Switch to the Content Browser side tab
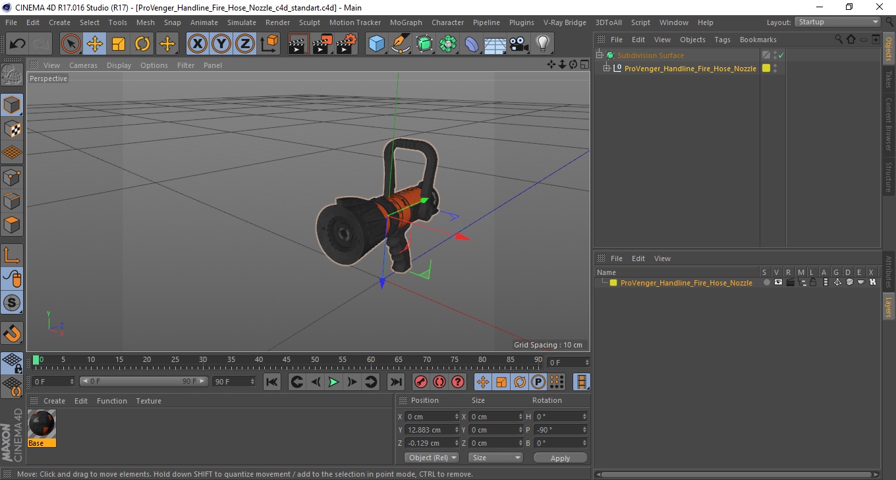This screenshot has width=896, height=480. tap(889, 125)
